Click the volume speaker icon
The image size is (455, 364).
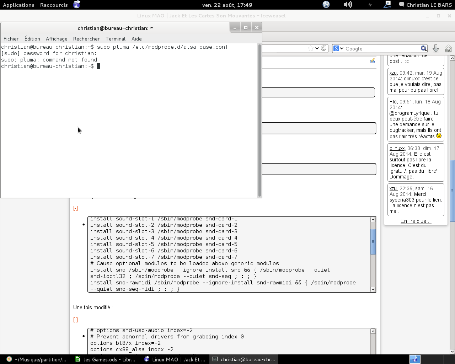click(348, 5)
